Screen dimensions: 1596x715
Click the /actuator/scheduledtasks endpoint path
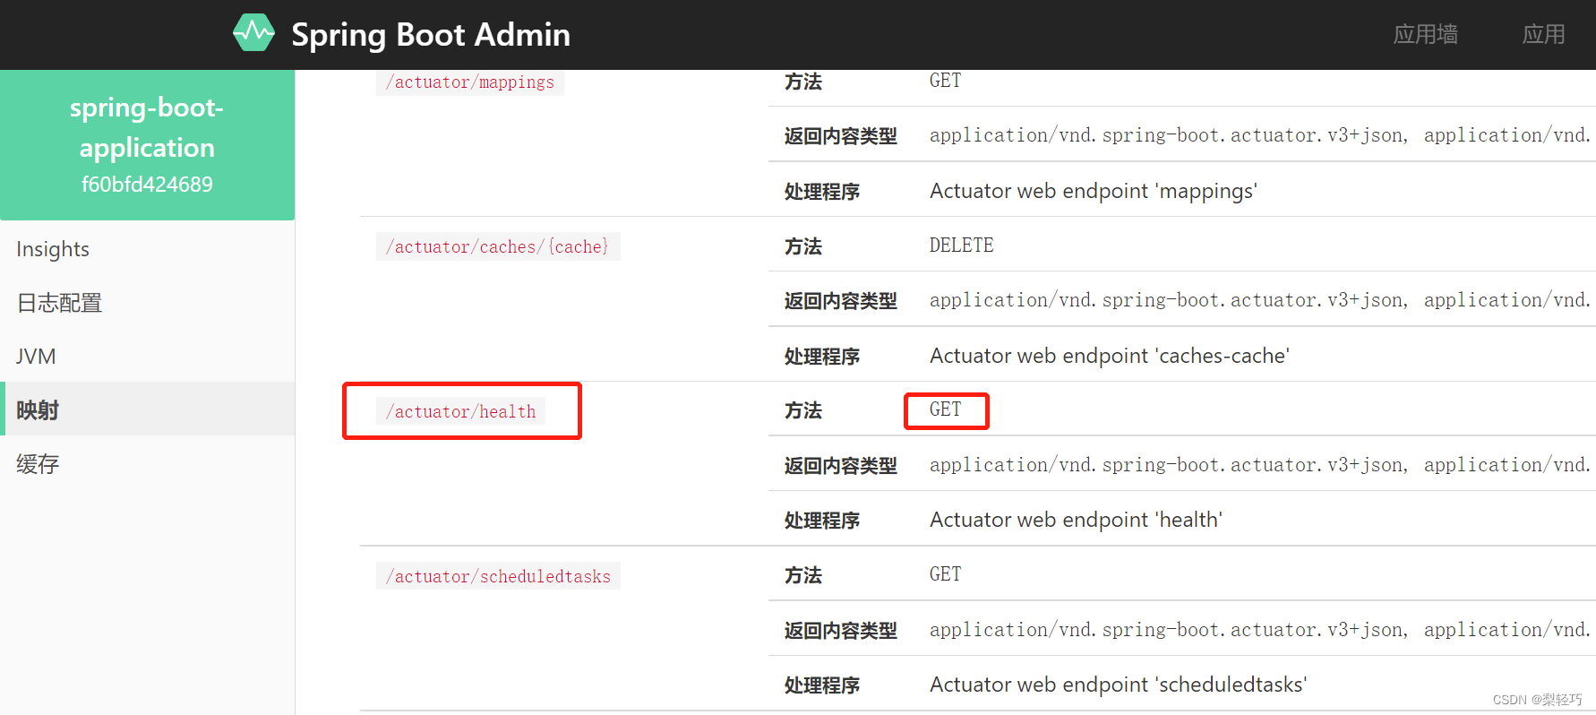tap(498, 576)
